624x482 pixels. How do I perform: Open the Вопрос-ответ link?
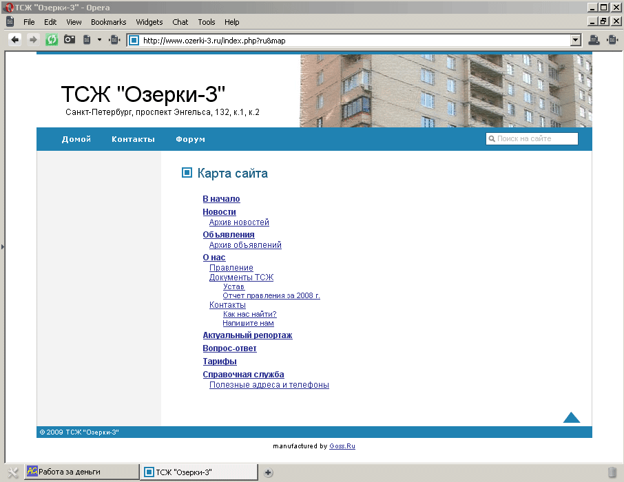pyautogui.click(x=229, y=348)
